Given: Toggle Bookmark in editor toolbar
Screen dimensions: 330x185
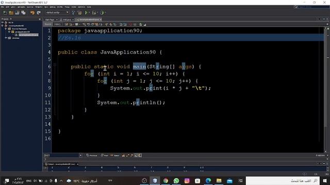Looking at the screenshot, I should point(115,25).
